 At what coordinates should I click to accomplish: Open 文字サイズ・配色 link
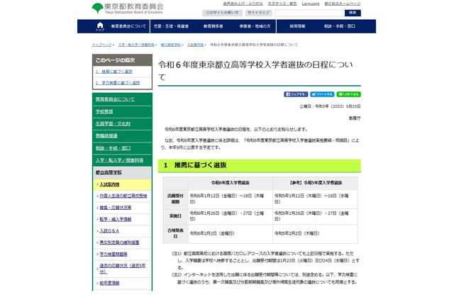[x=282, y=4]
